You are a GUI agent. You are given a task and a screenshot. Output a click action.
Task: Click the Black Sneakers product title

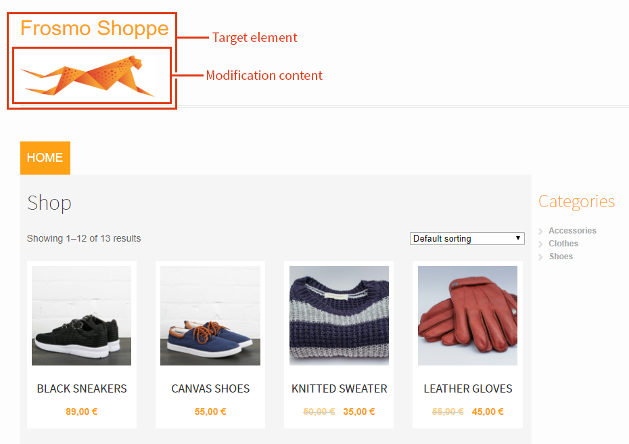(81, 388)
